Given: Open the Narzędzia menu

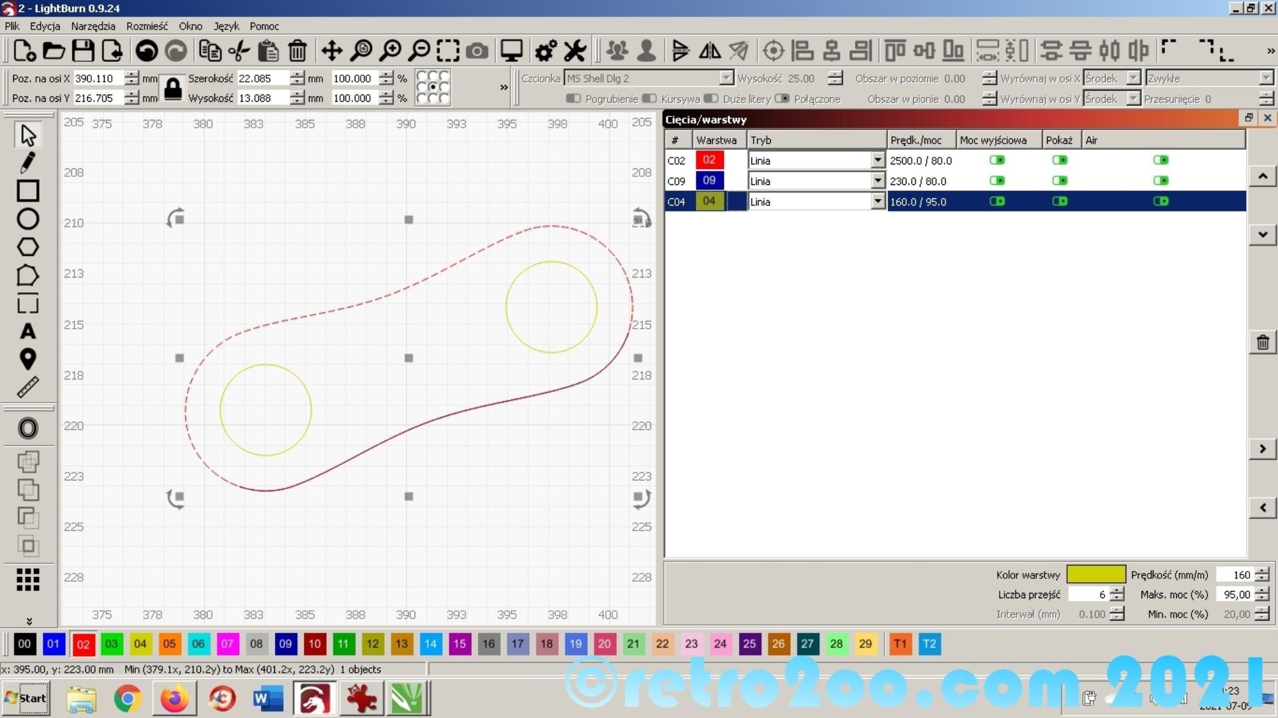Looking at the screenshot, I should [x=93, y=26].
